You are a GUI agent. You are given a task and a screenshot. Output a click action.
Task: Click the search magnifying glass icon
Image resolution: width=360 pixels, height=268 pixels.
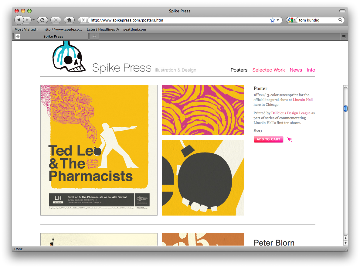coord(340,20)
